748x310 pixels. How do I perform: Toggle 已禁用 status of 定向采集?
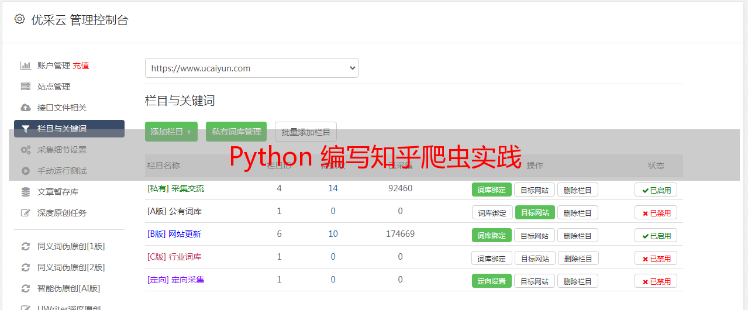[x=656, y=281]
